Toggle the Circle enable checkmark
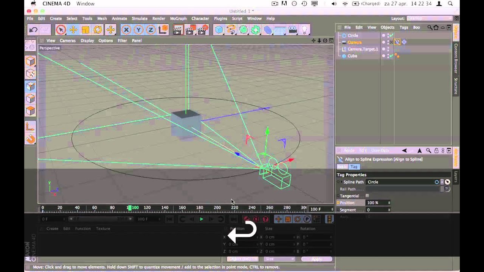484x272 pixels. tap(391, 36)
